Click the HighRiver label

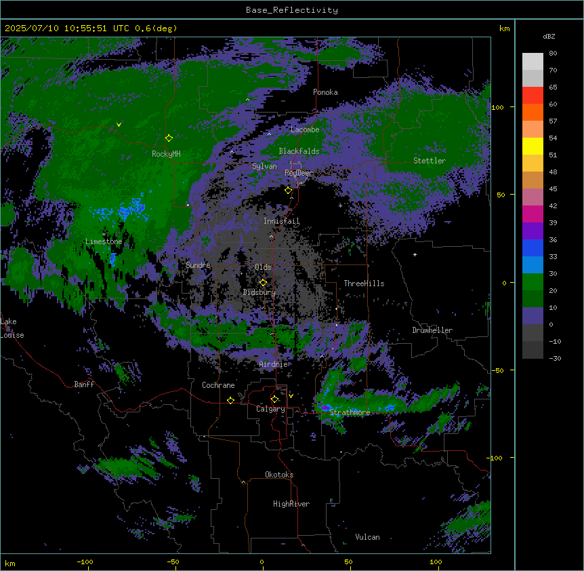pyautogui.click(x=291, y=504)
